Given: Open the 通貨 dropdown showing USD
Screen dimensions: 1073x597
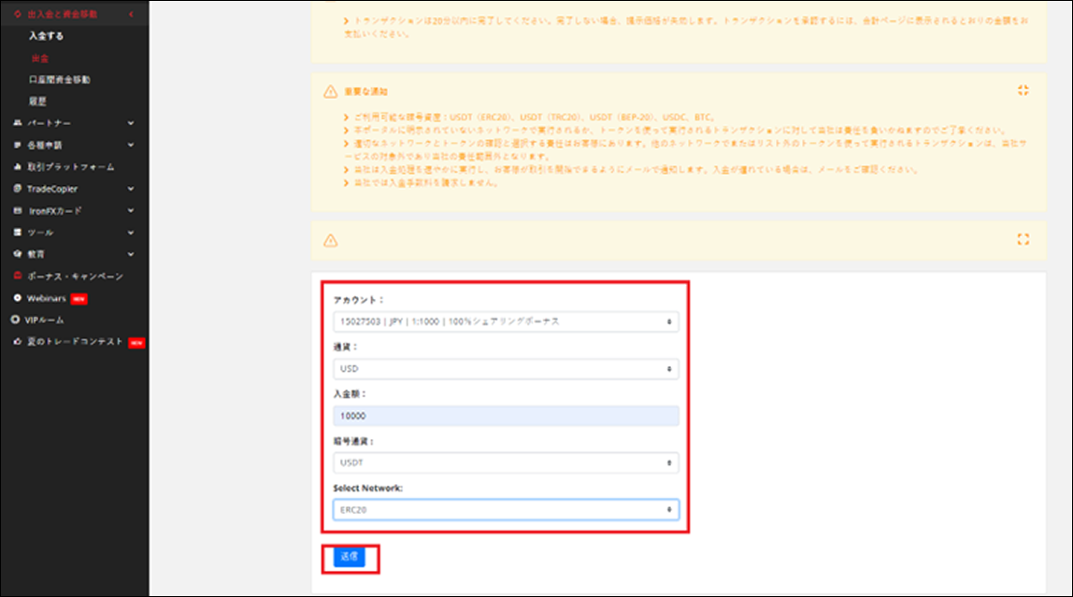Looking at the screenshot, I should click(x=505, y=369).
